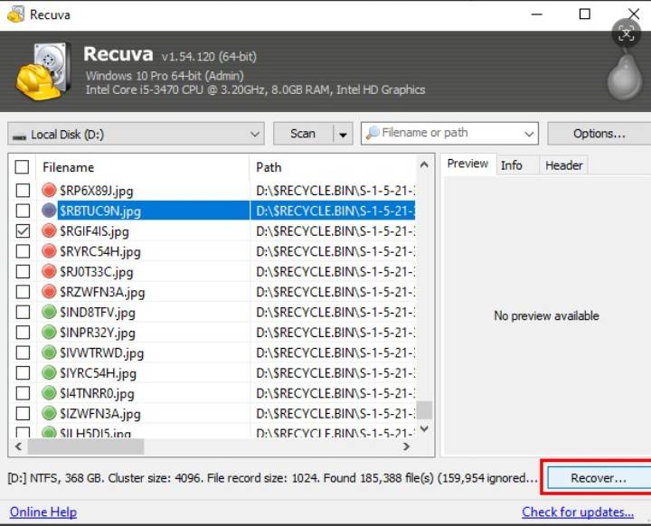Click red status dot of $RP6X89J.jpg
Screen dimensions: 651x526
pyautogui.click(x=49, y=190)
